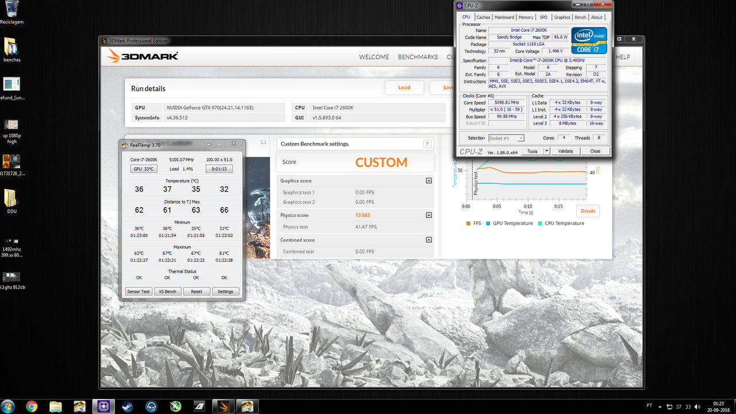Viewport: 736px width, 414px height.
Task: Toggle GPU Temperature legend entry
Action: click(509, 223)
